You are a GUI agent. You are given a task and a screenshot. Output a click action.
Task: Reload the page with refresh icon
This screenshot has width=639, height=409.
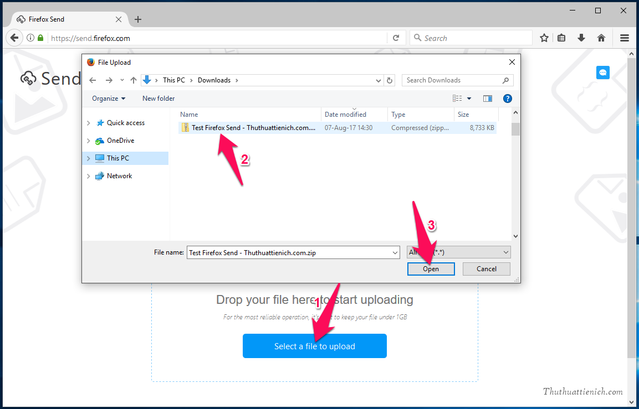pyautogui.click(x=396, y=38)
